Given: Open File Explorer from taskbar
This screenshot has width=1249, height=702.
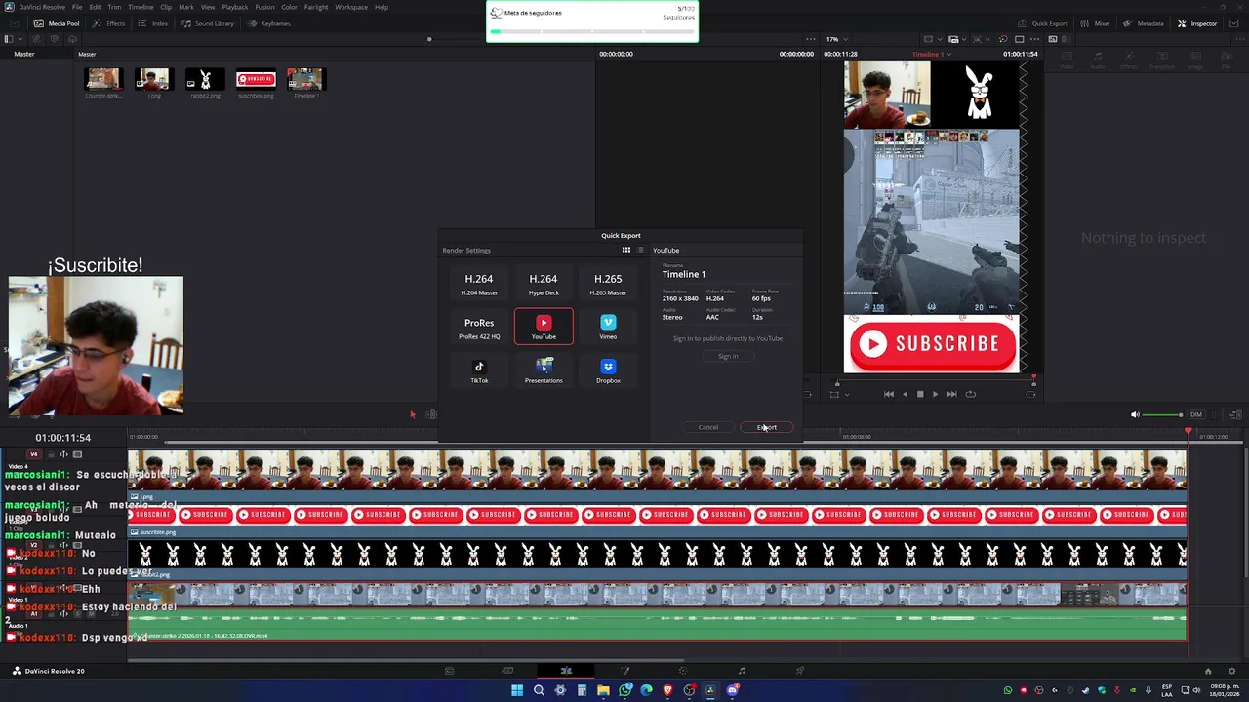Looking at the screenshot, I should (x=603, y=690).
